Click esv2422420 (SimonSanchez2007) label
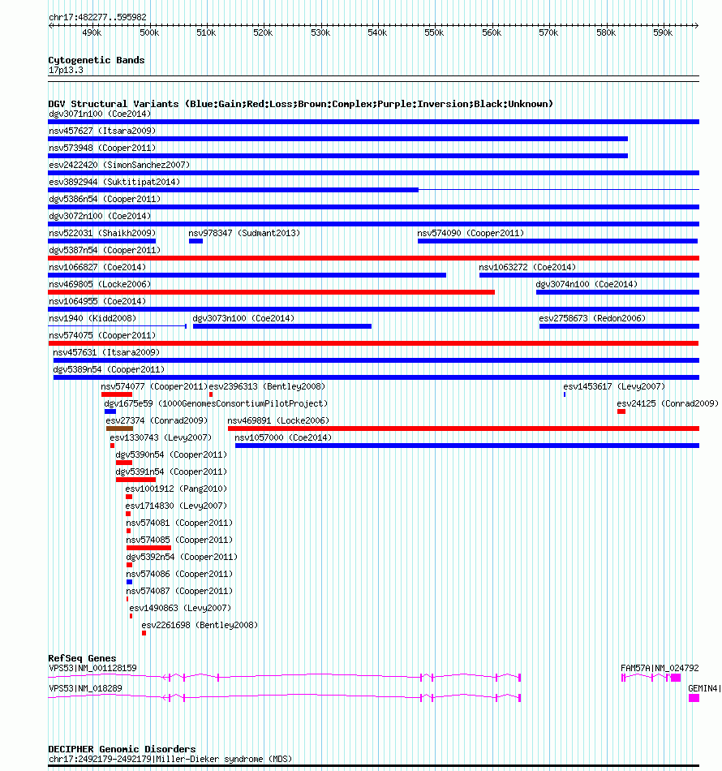Screen dimensions: 722x771 [119, 166]
